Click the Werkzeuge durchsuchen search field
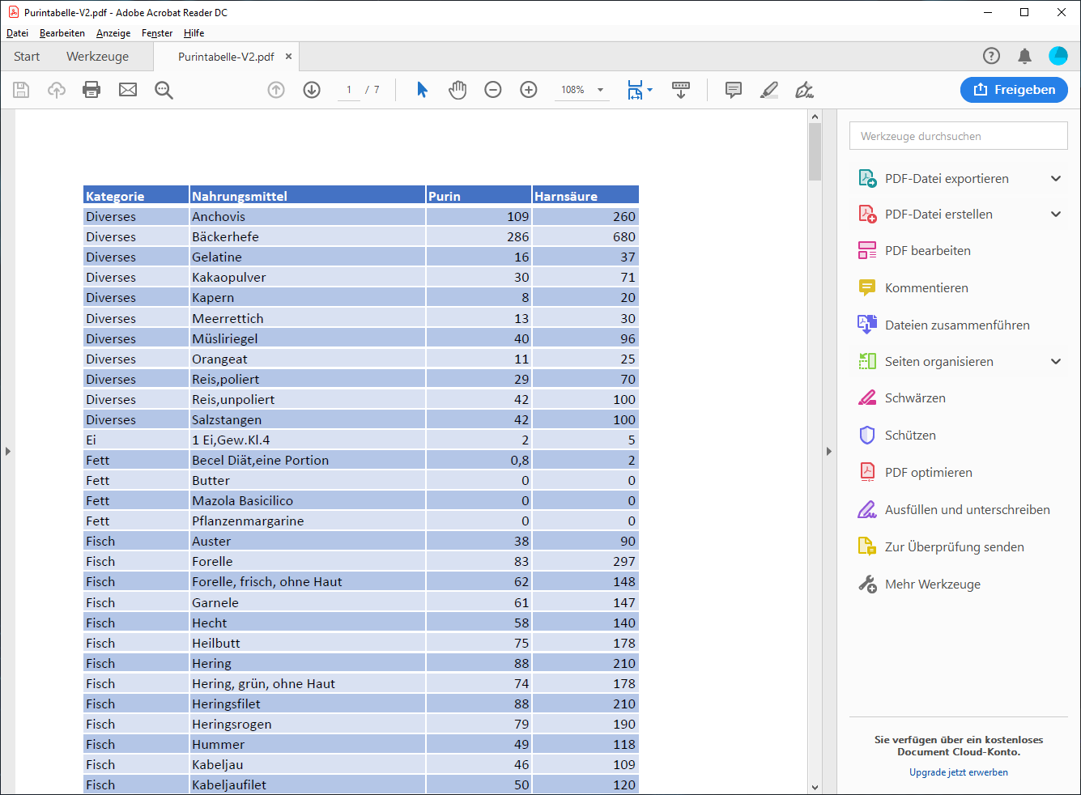Screen dimensions: 1081x795 [x=958, y=136]
